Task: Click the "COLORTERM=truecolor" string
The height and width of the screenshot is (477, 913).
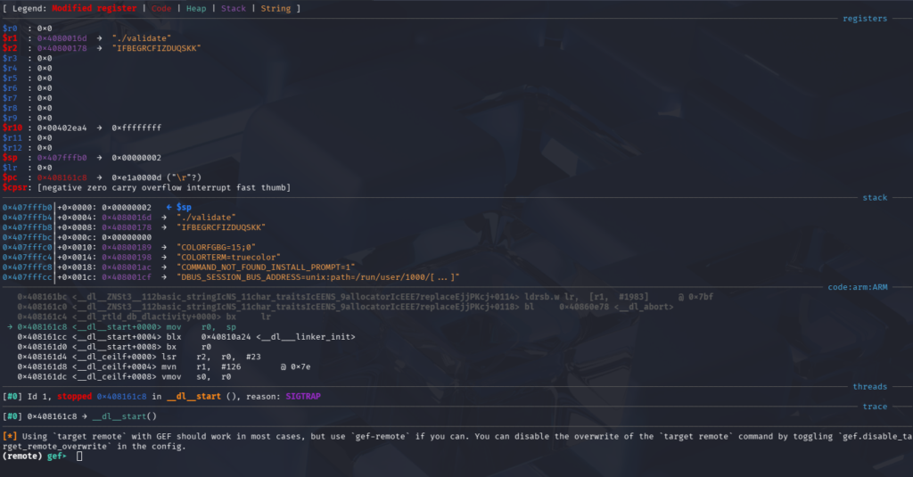Action: pos(229,258)
